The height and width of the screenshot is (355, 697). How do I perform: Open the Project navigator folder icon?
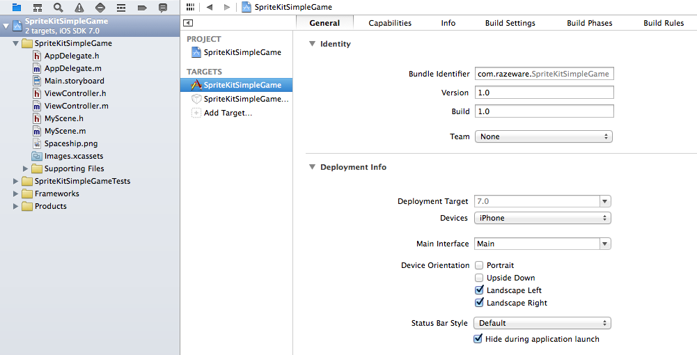coord(17,8)
